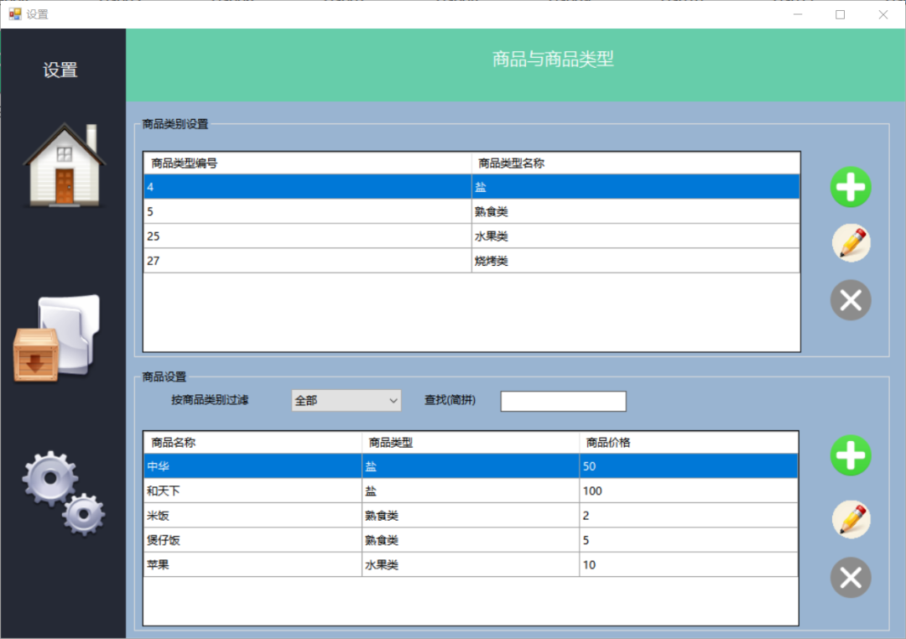Select the 和天下 product row
This screenshot has height=639, width=906.
(470, 491)
